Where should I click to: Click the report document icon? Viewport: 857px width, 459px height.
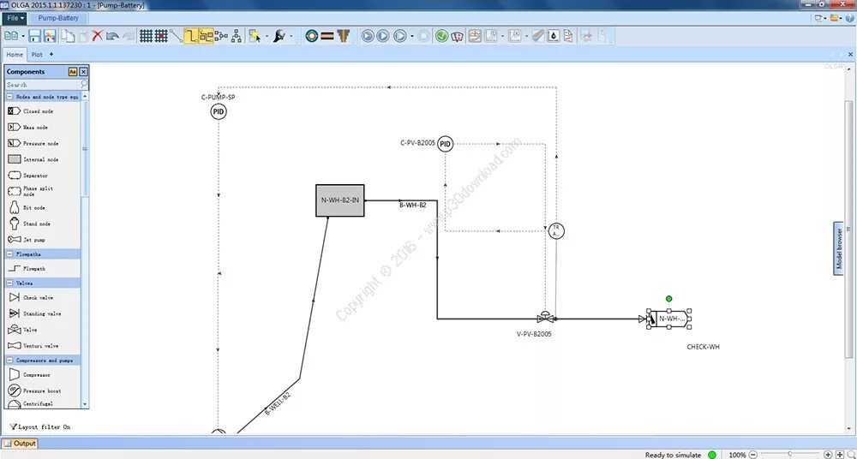click(568, 36)
